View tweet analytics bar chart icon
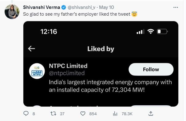Image resolution: width=186 pixels, height=121 pixels. pyautogui.click(x=115, y=114)
